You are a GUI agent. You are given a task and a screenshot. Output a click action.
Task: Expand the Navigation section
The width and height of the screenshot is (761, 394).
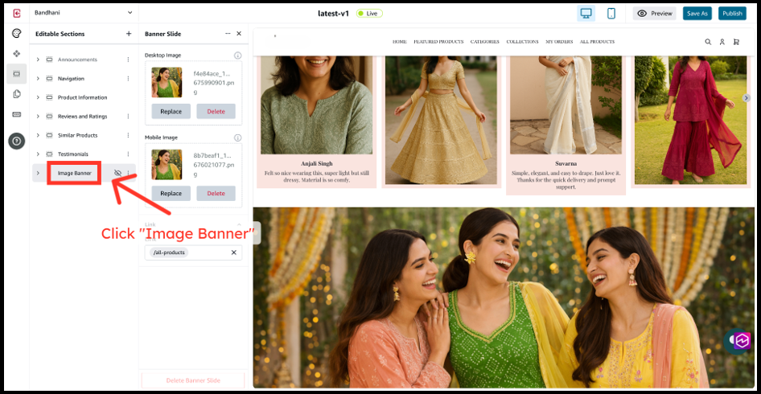pos(38,79)
